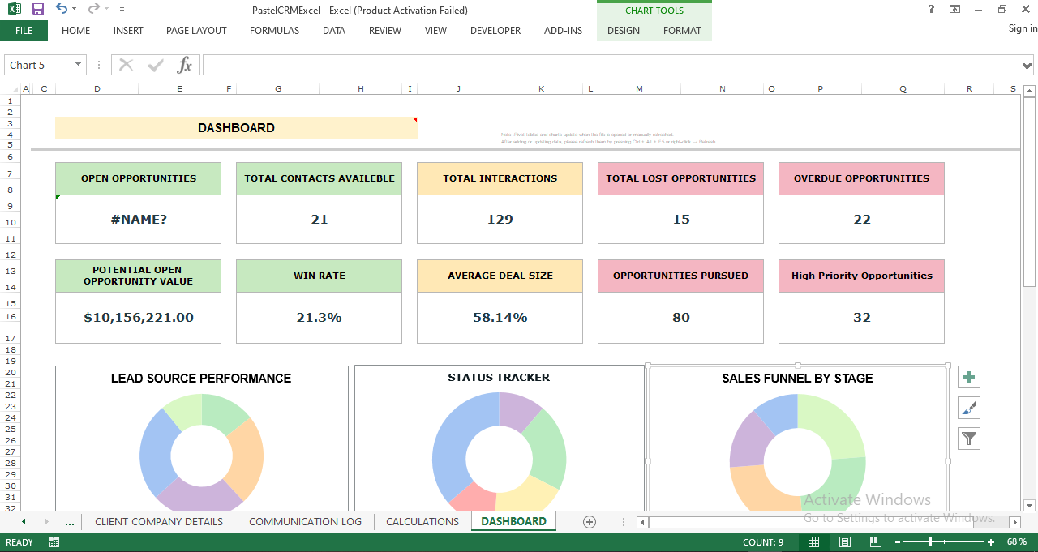The image size is (1038, 552).
Task: Click the Sign in link
Action: click(1023, 28)
